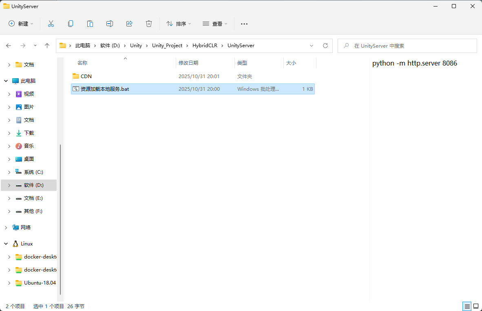Click the search box 在 UnityServer 中搜索
Image resolution: width=482 pixels, height=311 pixels.
point(407,46)
